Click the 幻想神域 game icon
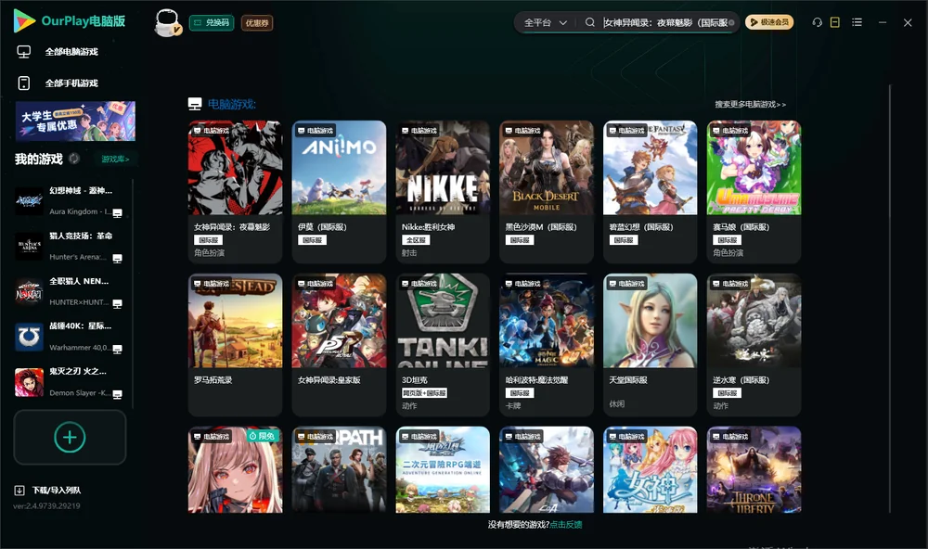This screenshot has height=549, width=928. 29,201
